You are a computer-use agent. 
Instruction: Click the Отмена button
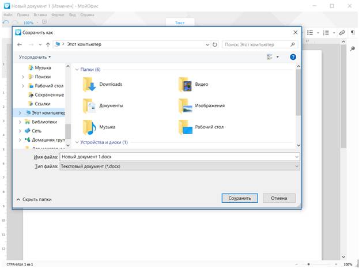point(279,198)
